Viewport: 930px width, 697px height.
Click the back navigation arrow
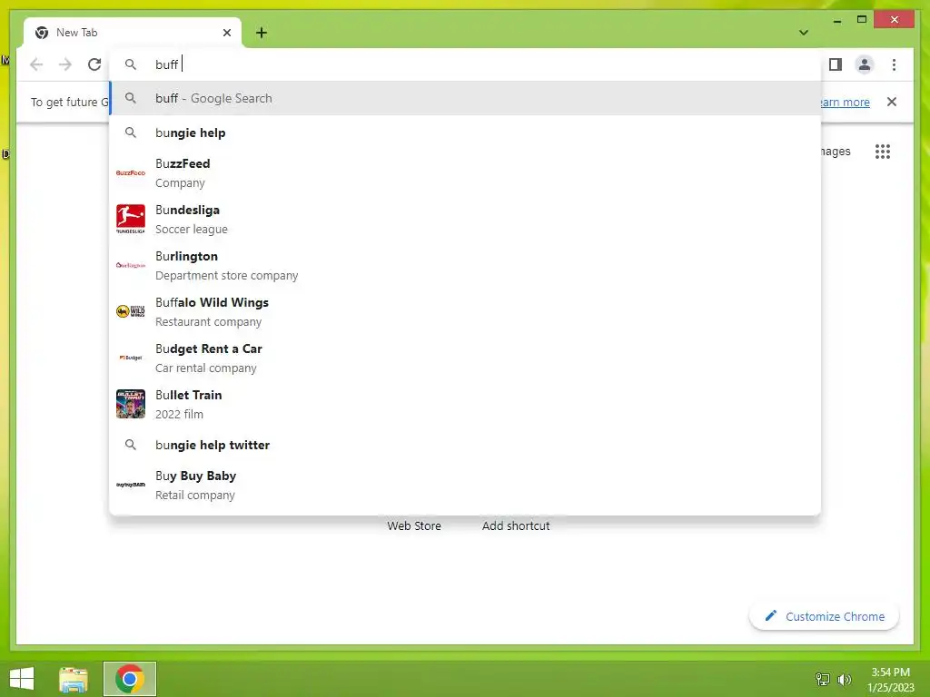click(x=36, y=64)
